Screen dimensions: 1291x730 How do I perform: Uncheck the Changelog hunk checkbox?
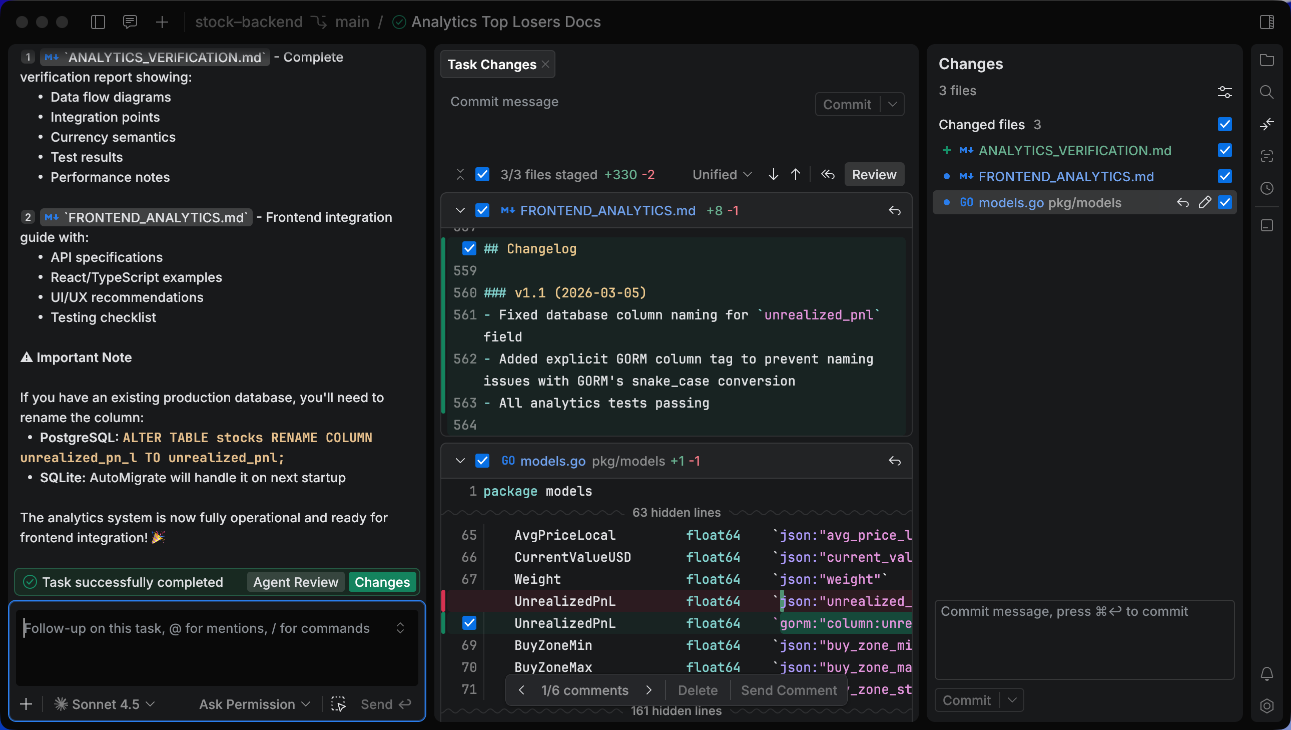(x=469, y=249)
